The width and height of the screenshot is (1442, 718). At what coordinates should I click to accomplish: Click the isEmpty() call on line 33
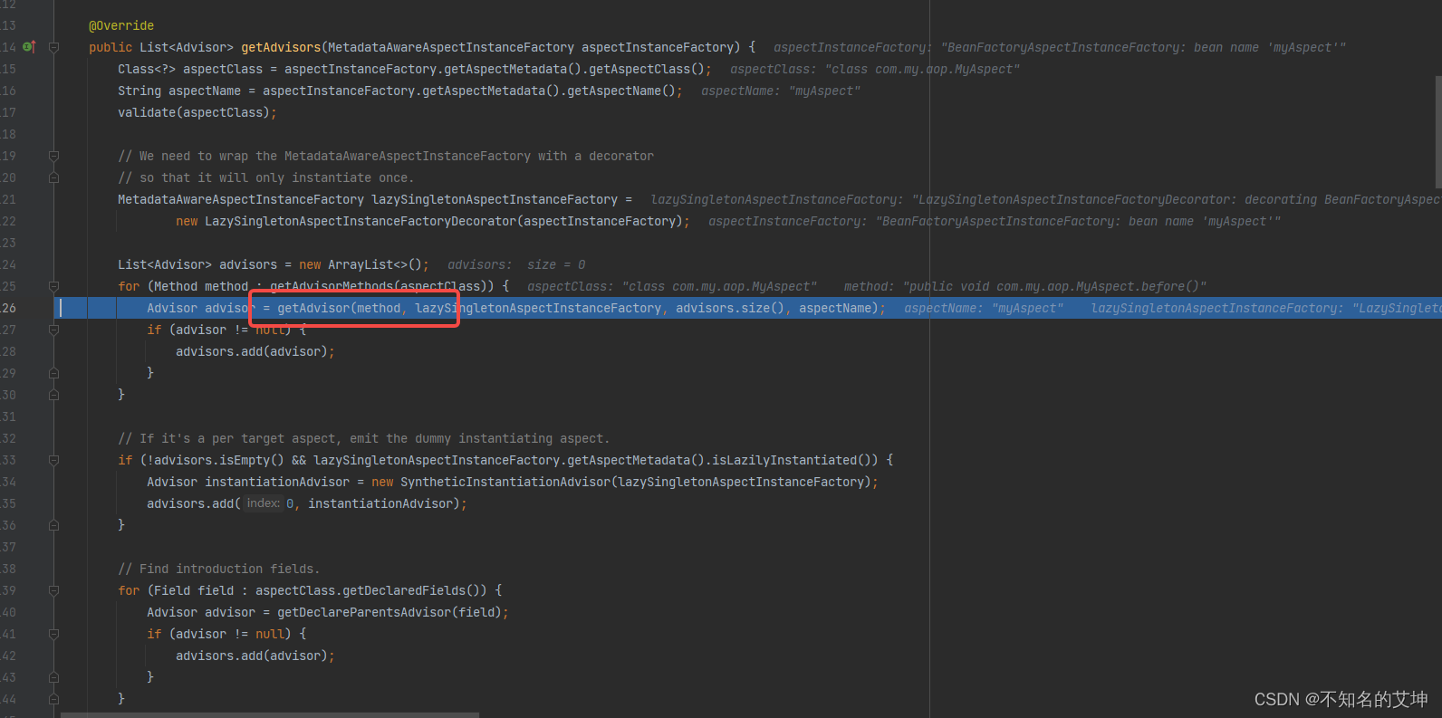pos(252,460)
